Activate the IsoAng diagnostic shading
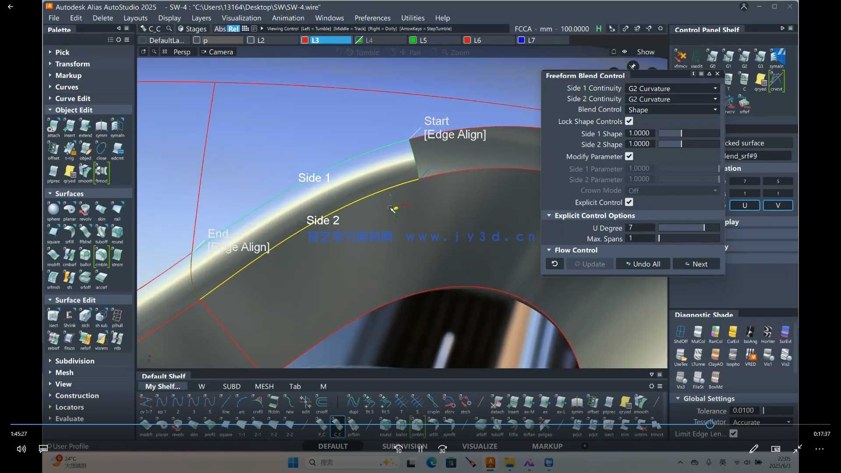This screenshot has height=473, width=841. 750,332
